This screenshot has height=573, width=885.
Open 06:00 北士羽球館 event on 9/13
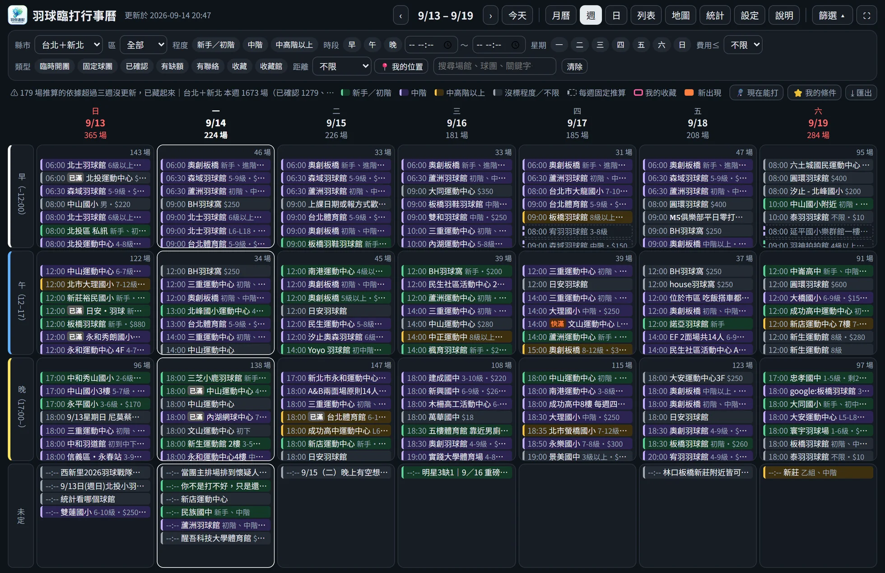tap(95, 165)
